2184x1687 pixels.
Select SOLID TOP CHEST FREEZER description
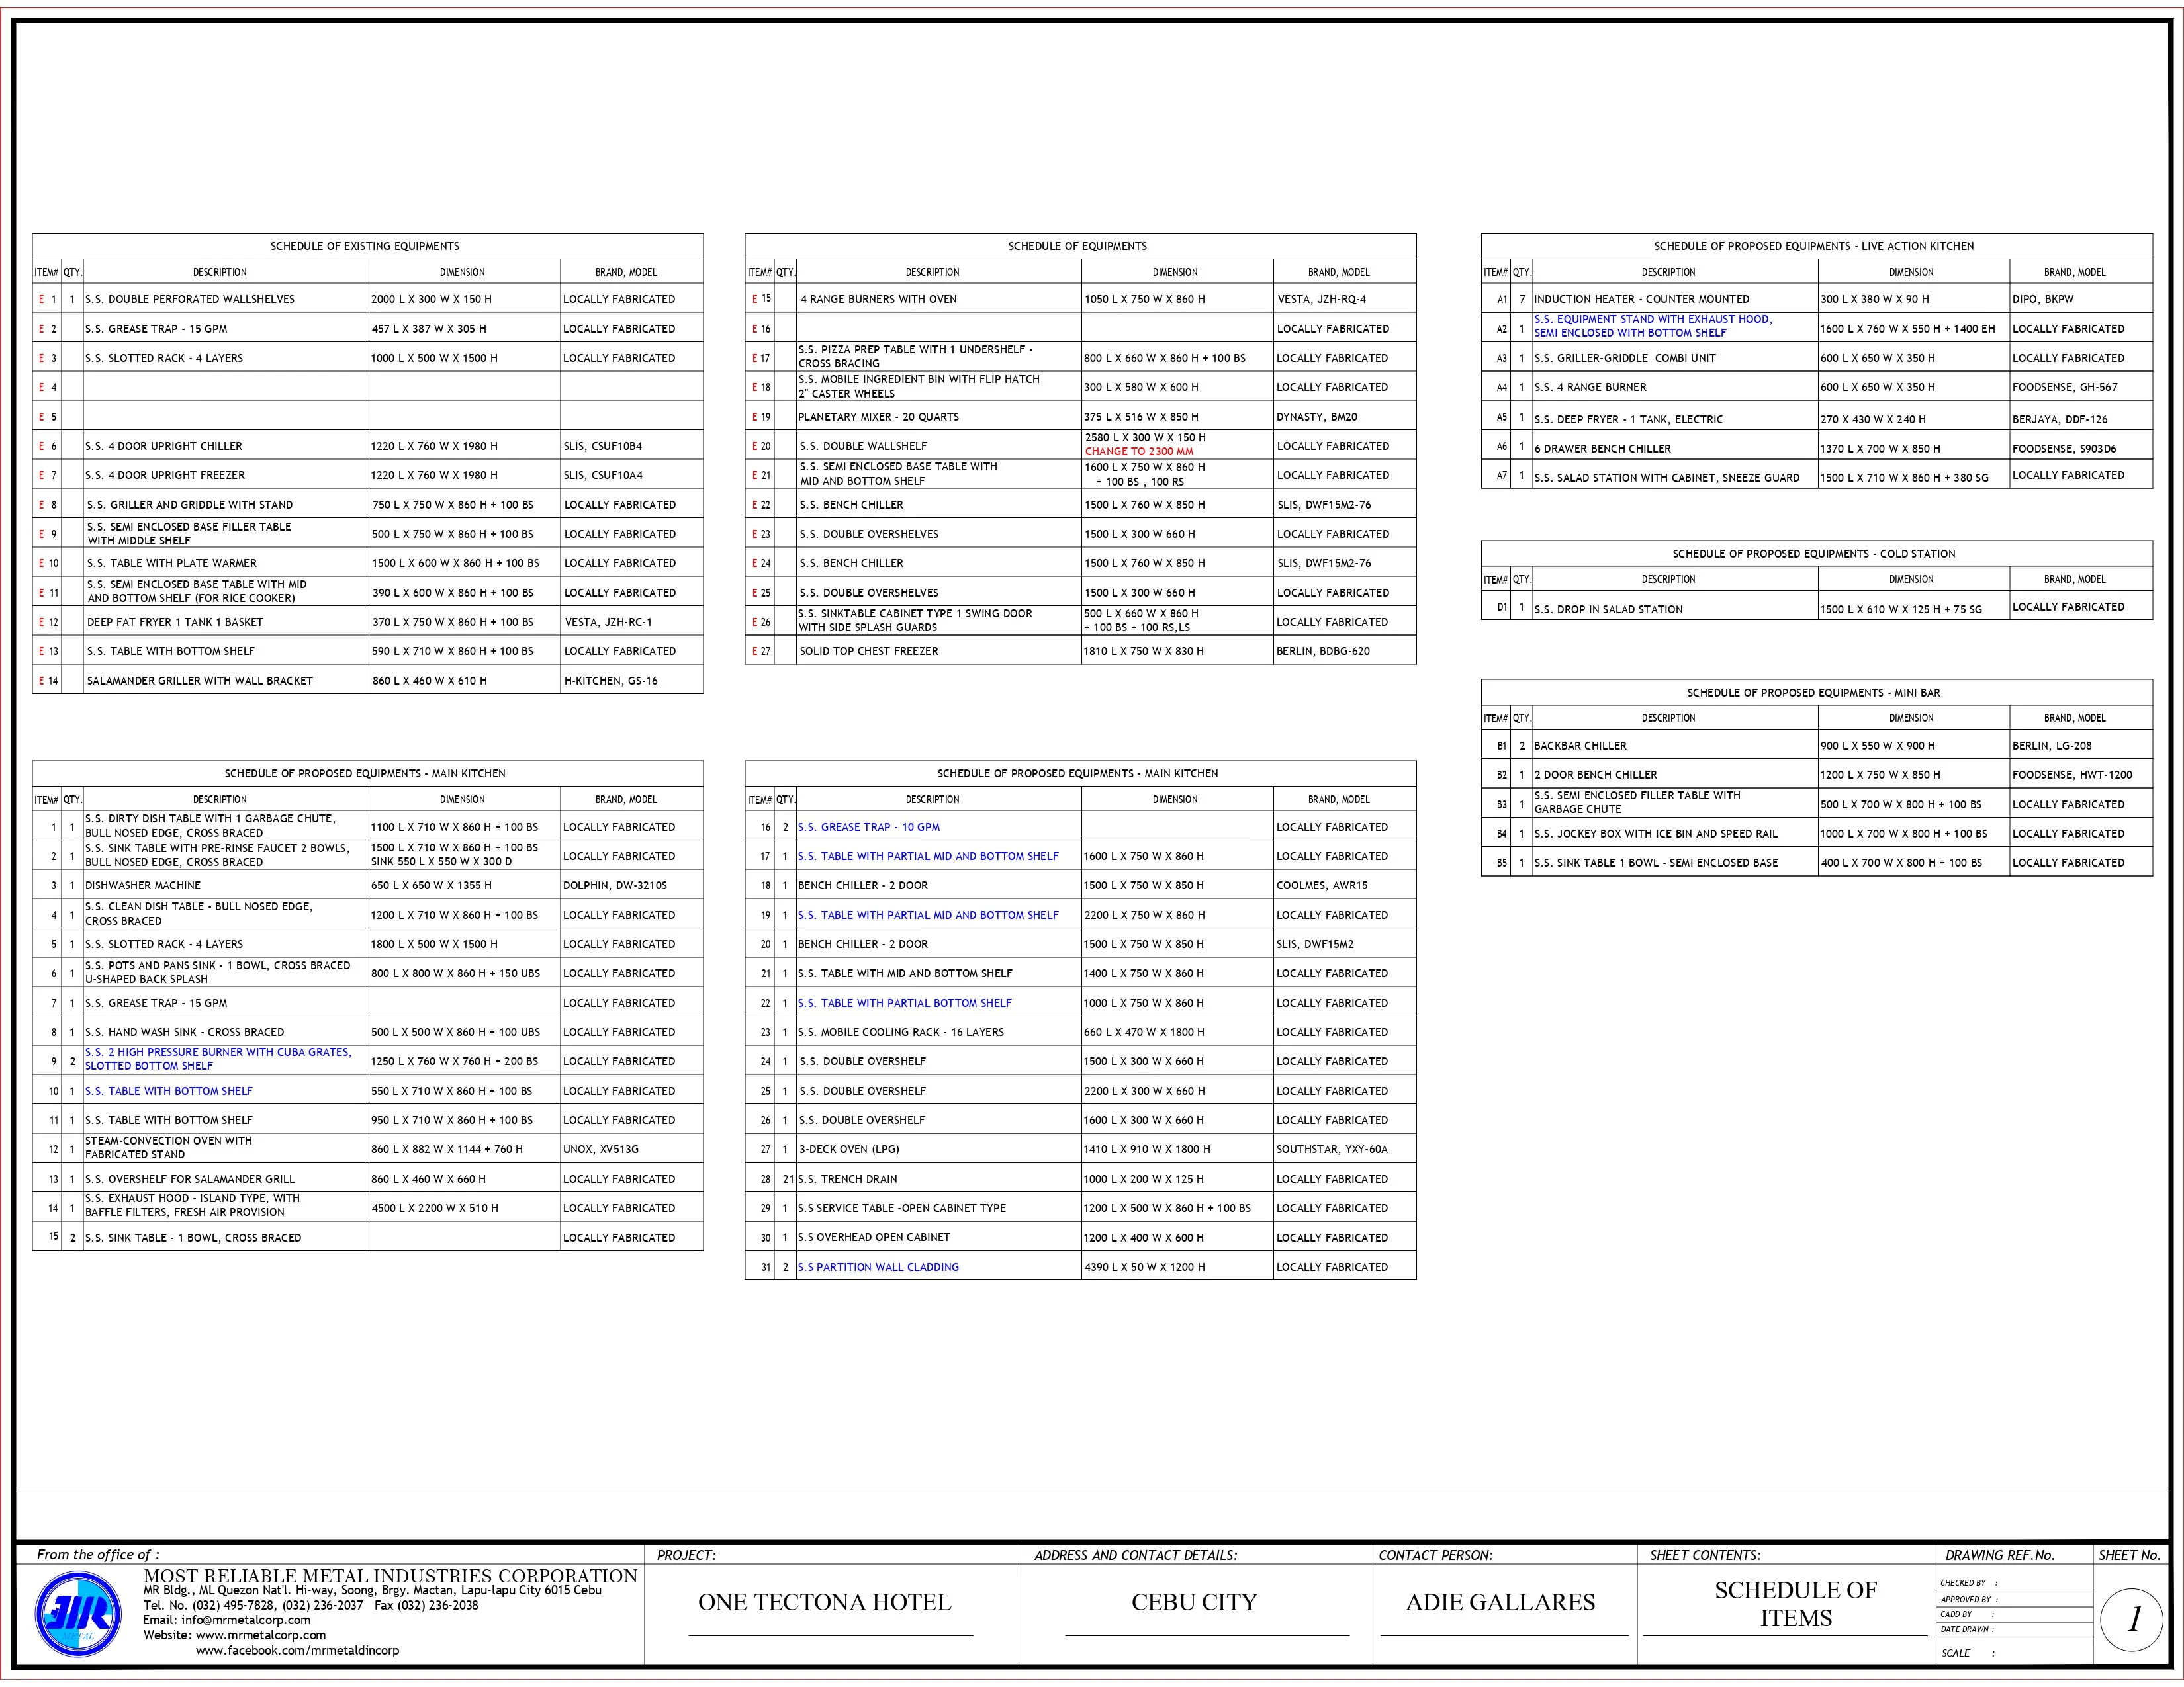[869, 650]
